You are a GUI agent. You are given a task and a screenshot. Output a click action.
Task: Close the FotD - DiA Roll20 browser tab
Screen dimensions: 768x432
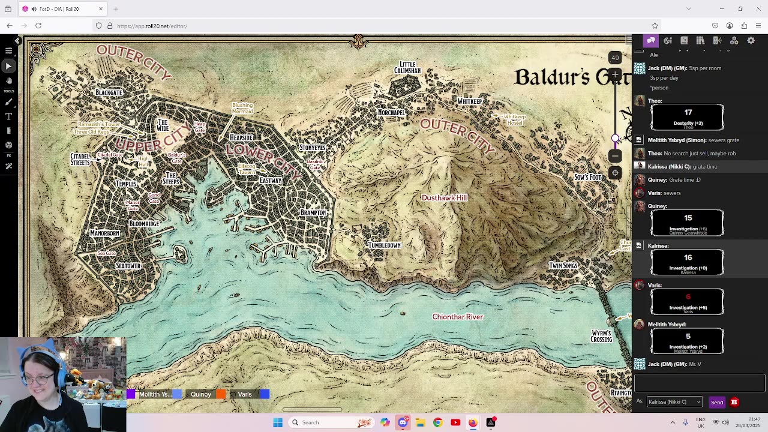(100, 9)
